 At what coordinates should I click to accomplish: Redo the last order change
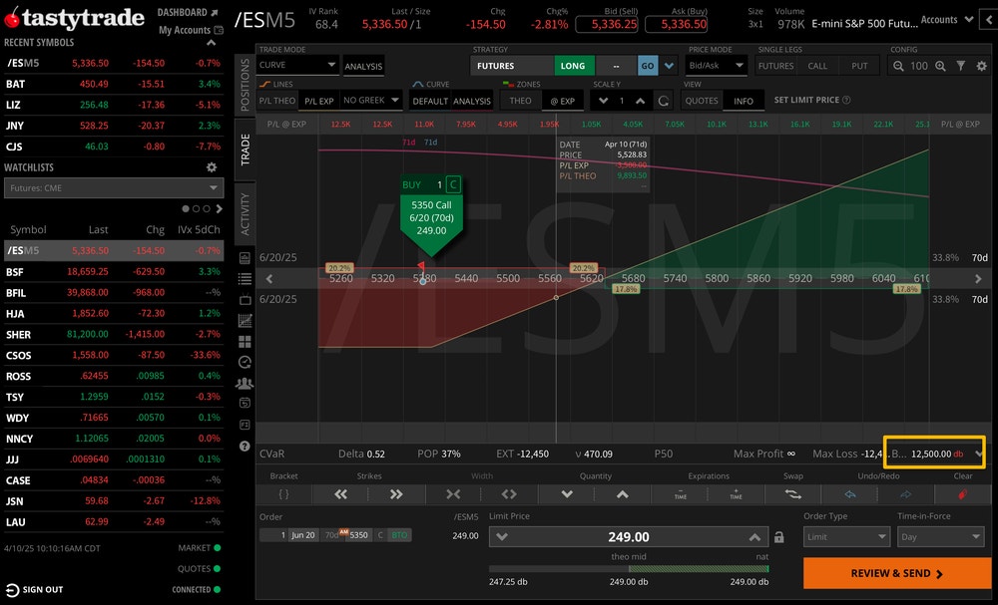coord(906,494)
